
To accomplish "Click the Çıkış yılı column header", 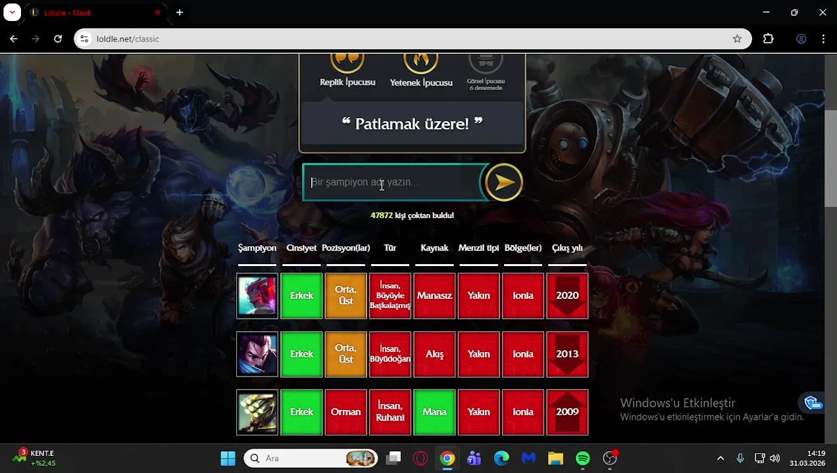I will 567,248.
